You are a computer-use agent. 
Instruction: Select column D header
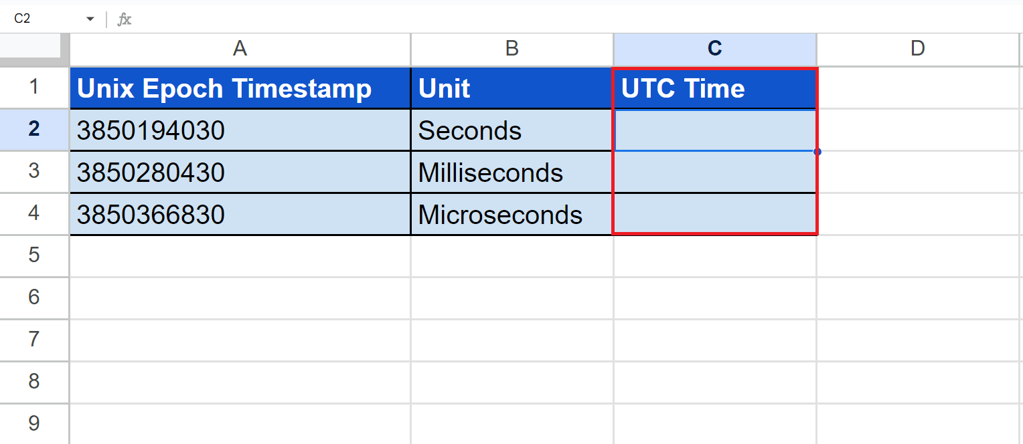click(917, 49)
